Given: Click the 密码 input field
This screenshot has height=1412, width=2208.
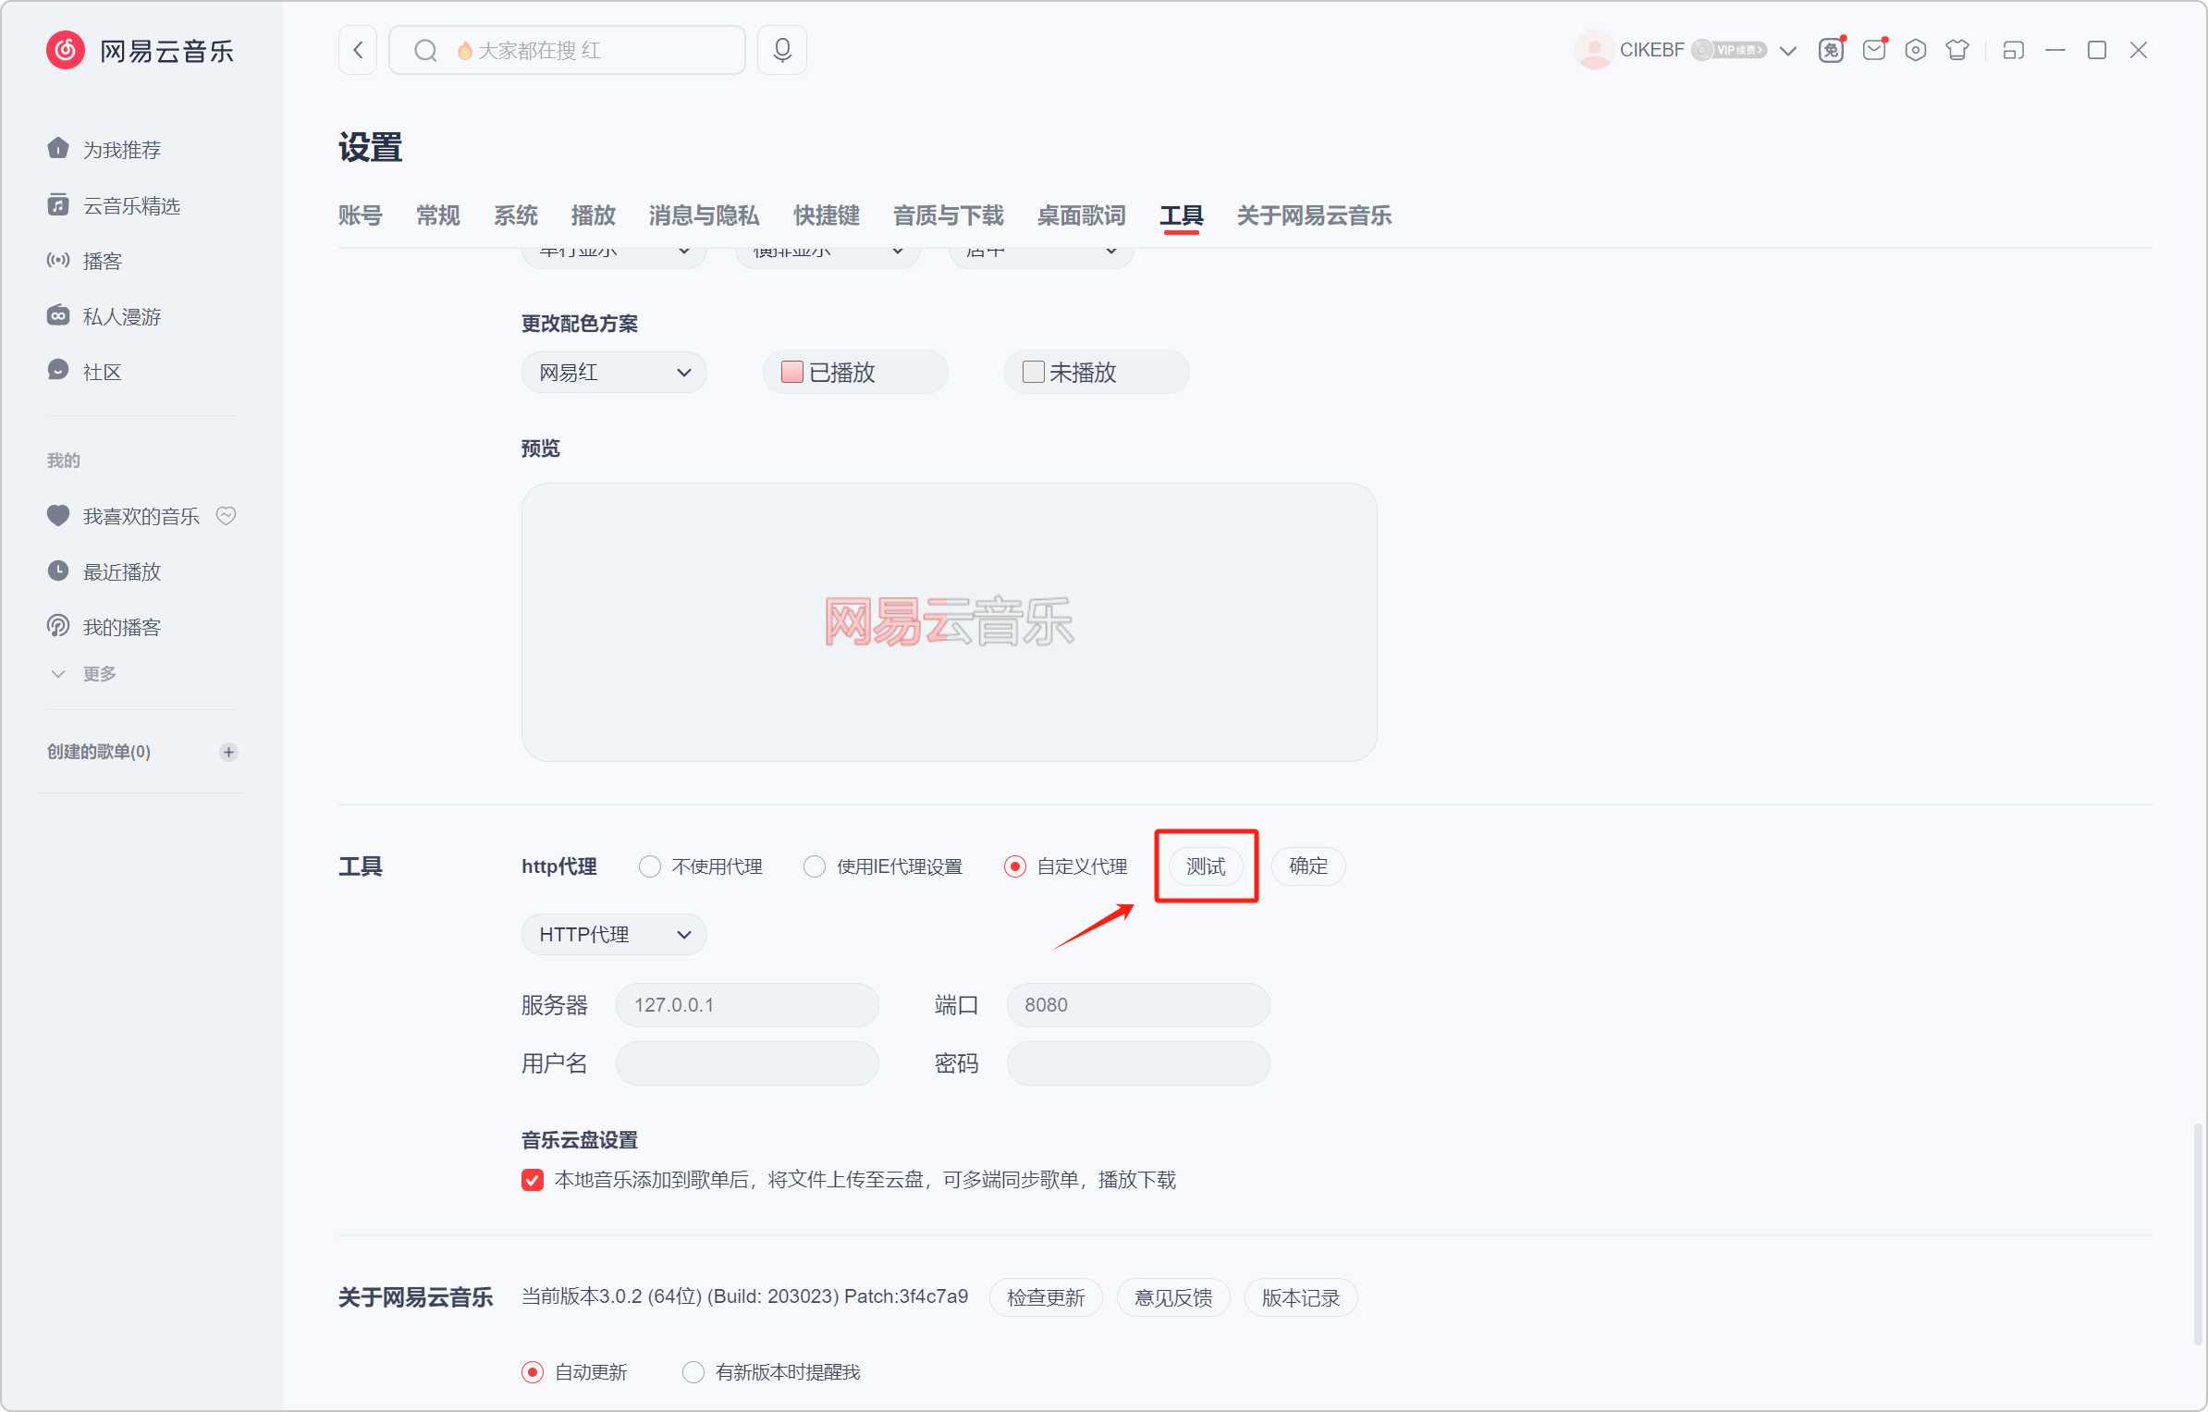Looking at the screenshot, I should [x=1138, y=1063].
